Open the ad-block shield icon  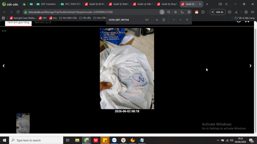click(189, 12)
